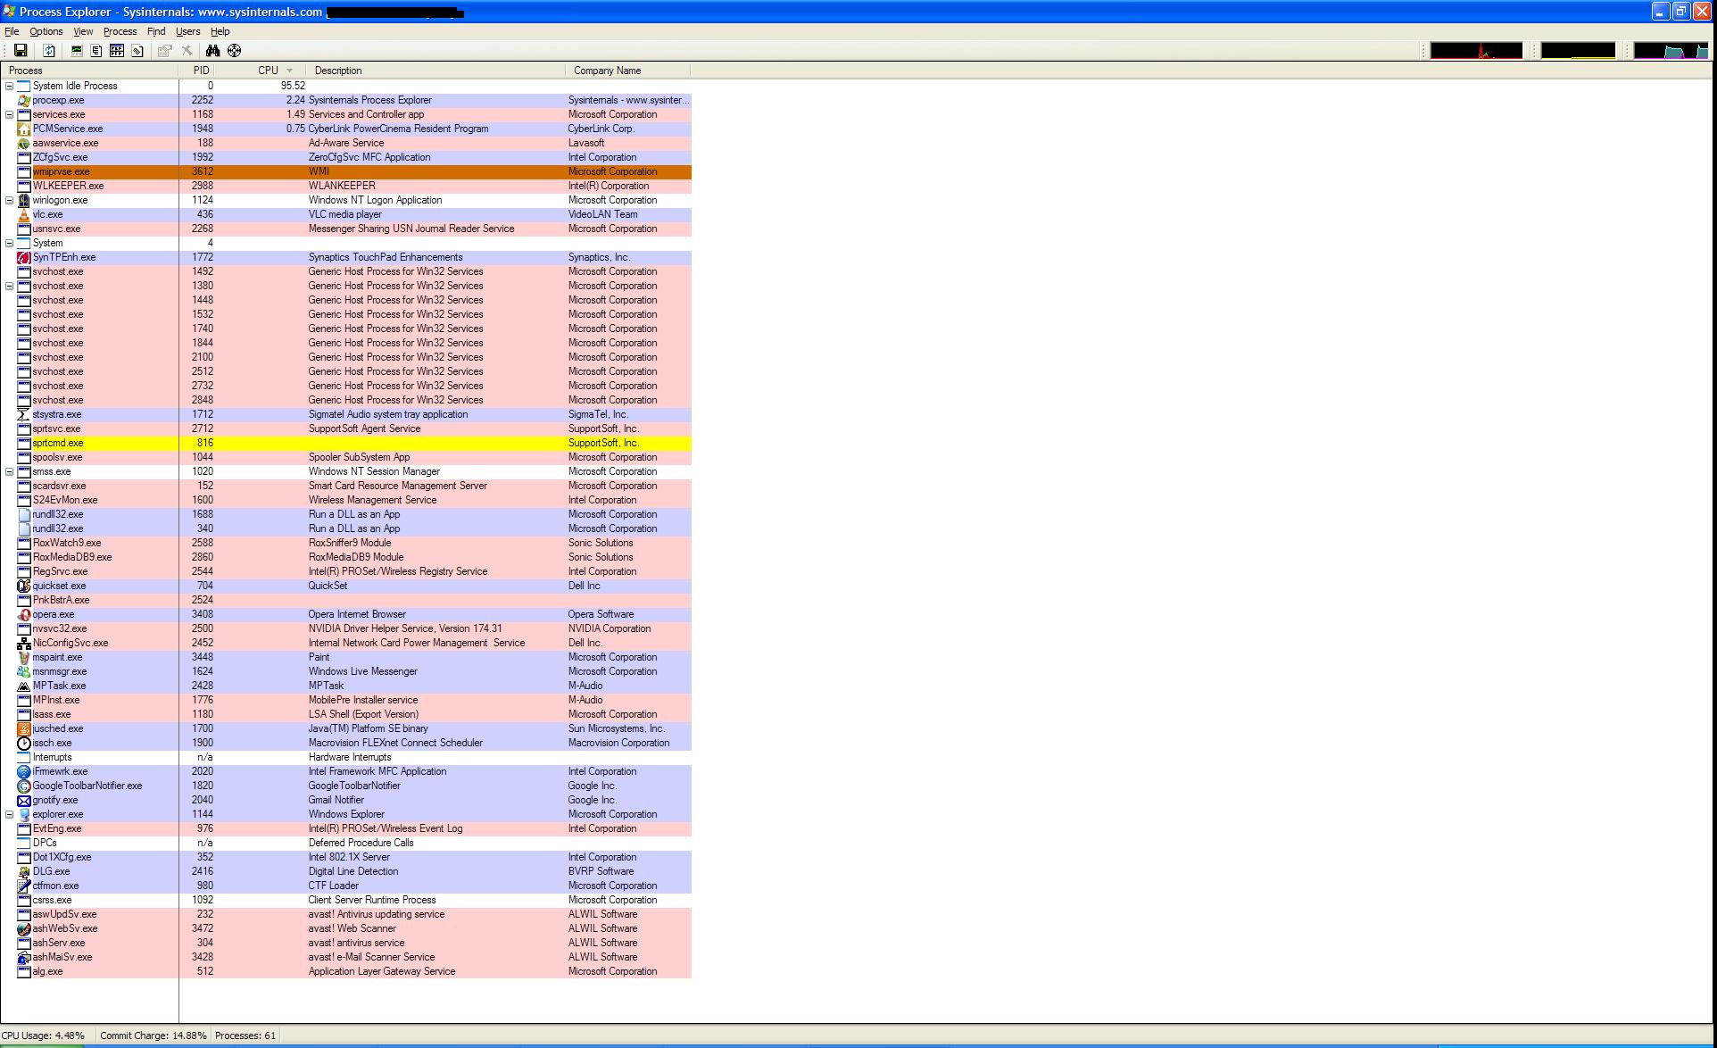
Task: Click the Find Window's Process crosshair icon
Action: (x=234, y=51)
